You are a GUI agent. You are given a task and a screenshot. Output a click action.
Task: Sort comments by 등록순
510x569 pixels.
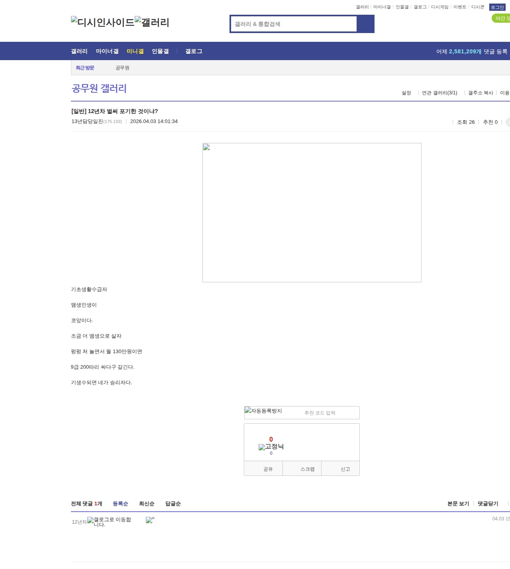pyautogui.click(x=120, y=504)
